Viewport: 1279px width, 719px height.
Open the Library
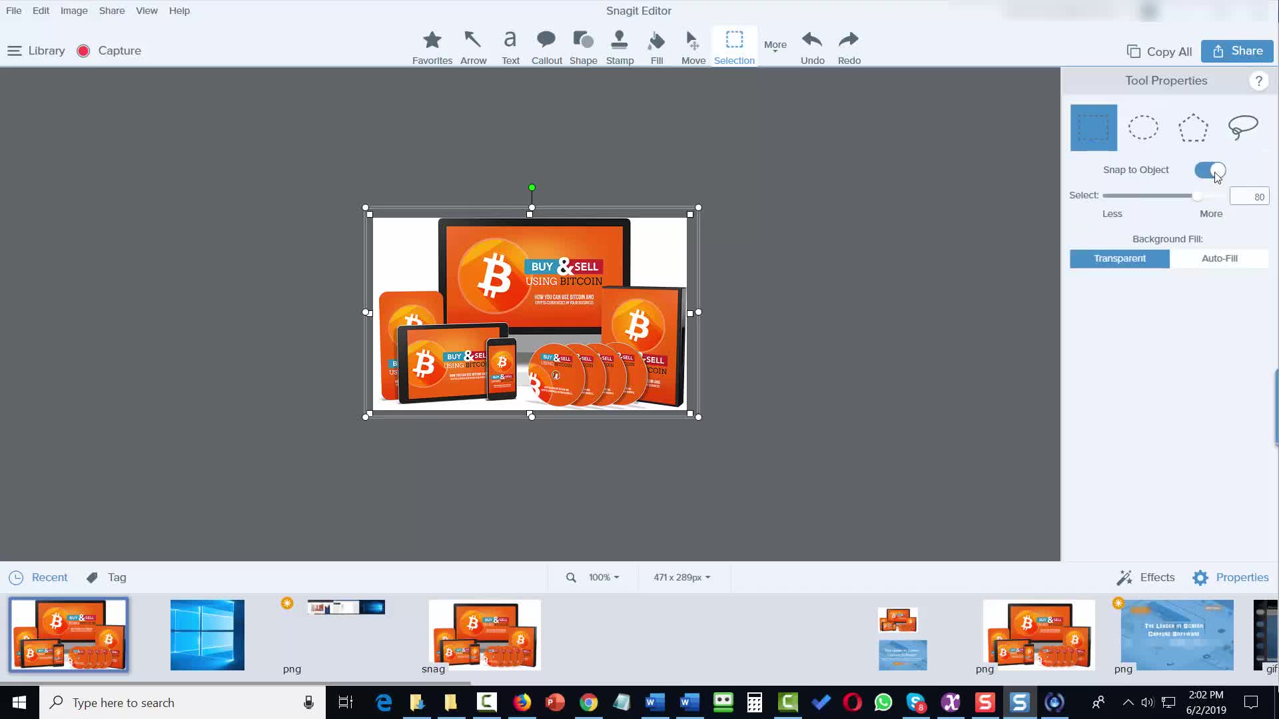click(36, 51)
